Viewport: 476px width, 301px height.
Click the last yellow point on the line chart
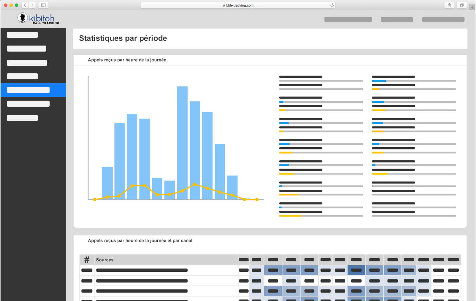(x=257, y=199)
